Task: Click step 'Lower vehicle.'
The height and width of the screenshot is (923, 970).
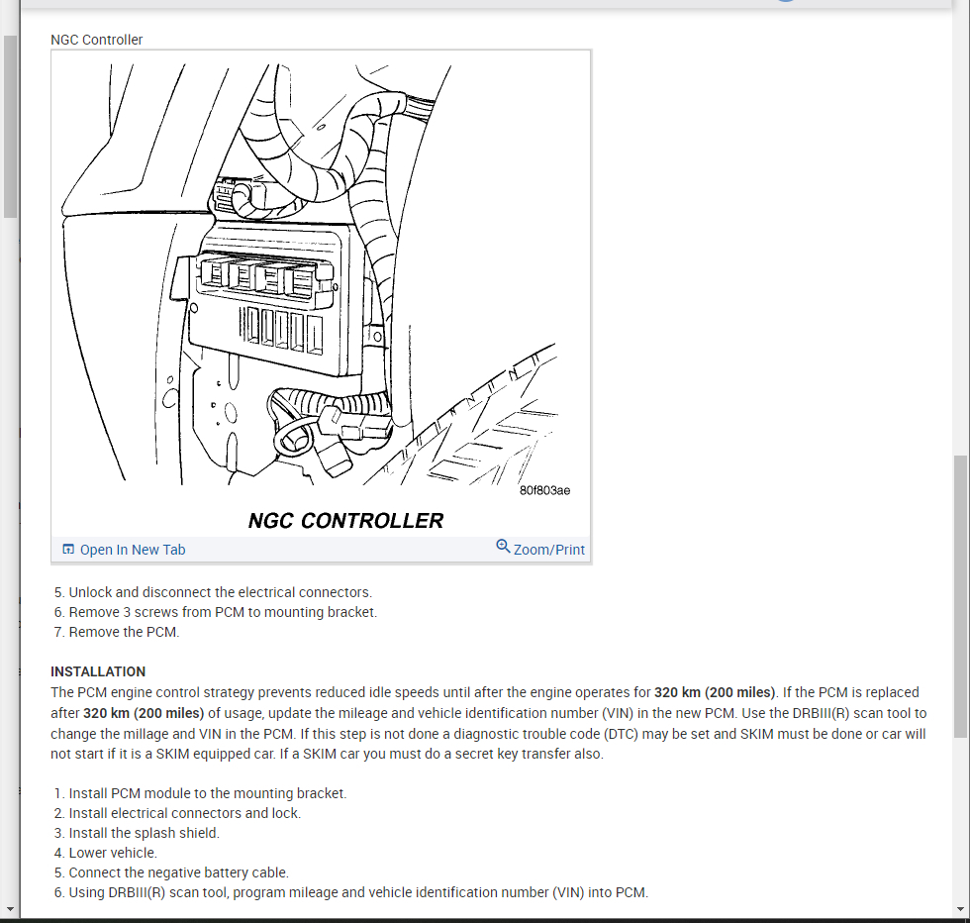Action: click(x=113, y=853)
